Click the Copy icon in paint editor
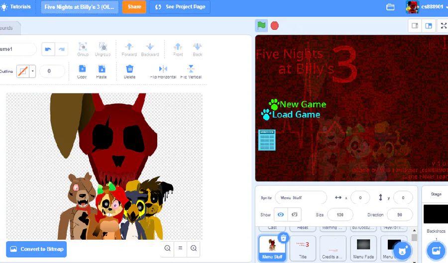Image resolution: width=448 pixels, height=263 pixels. pyautogui.click(x=82, y=72)
